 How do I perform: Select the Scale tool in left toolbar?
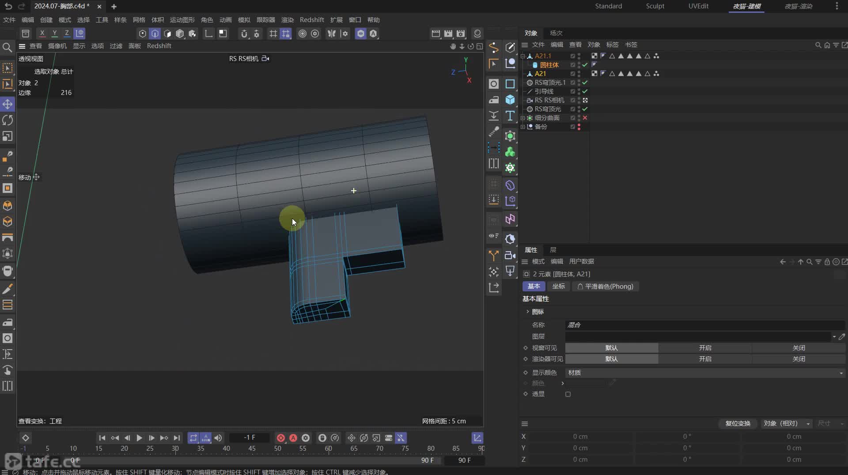[8, 136]
